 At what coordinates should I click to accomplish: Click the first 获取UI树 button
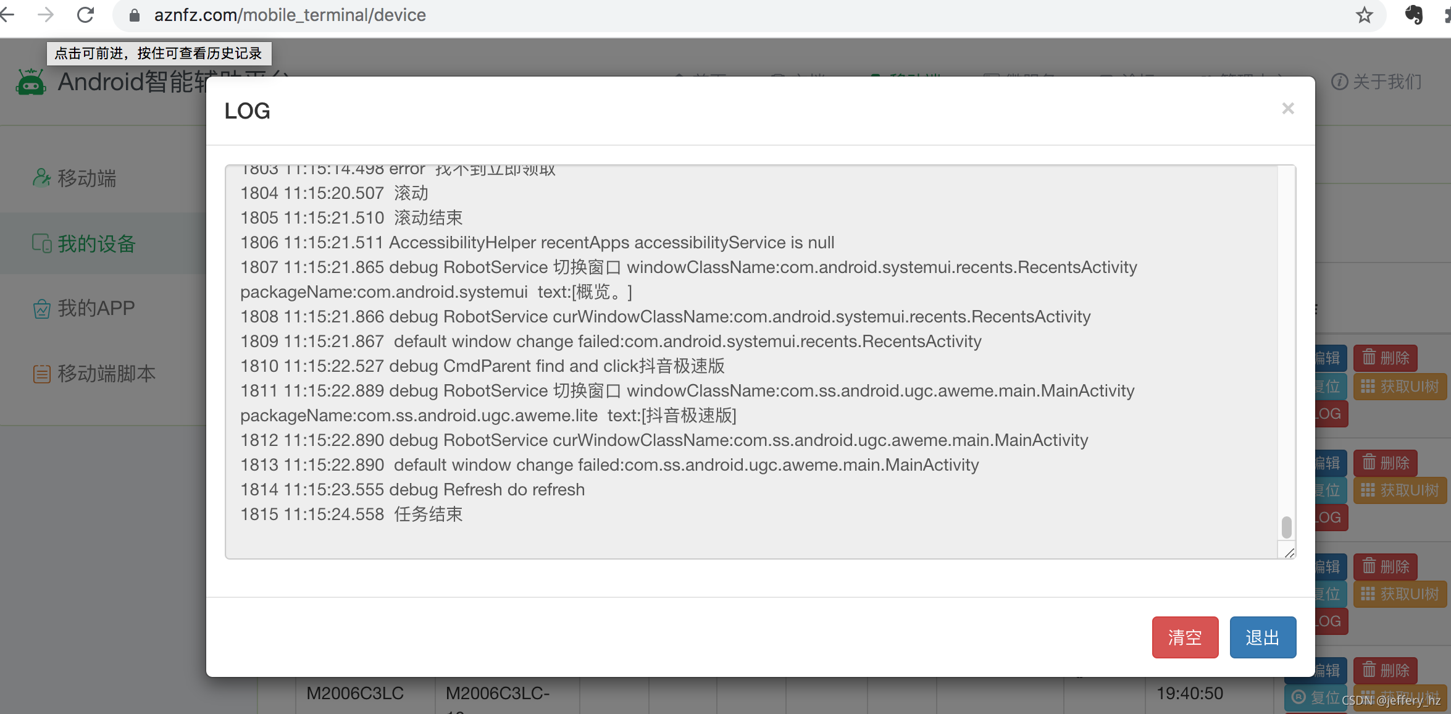[1399, 387]
